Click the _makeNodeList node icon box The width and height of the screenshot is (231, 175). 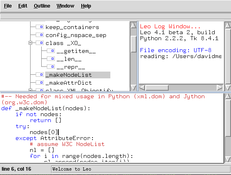pos(40,75)
